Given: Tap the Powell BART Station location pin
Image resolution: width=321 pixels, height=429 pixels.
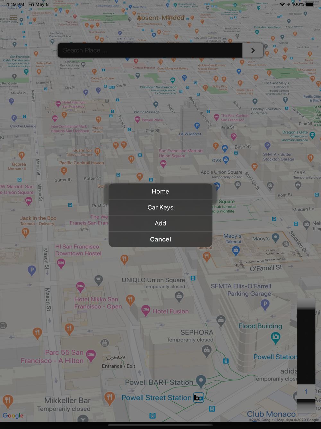Looking at the screenshot, I should [x=201, y=381].
